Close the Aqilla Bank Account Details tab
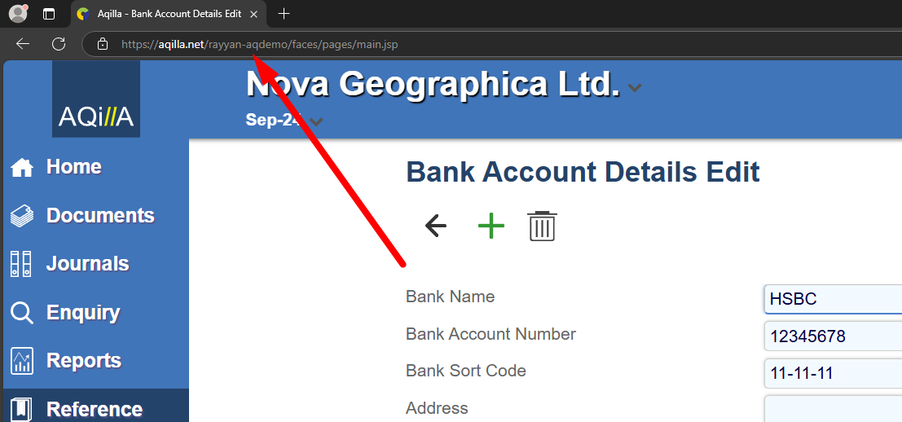The height and width of the screenshot is (422, 902). [254, 14]
